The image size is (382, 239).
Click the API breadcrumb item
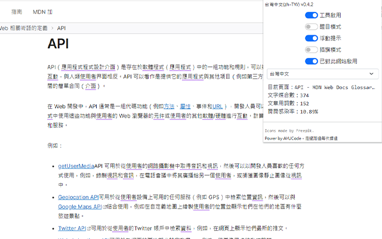[61, 28]
